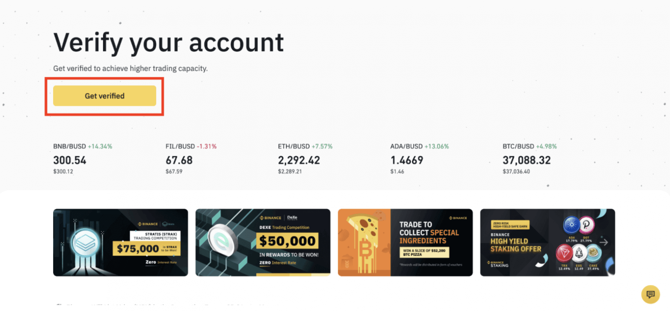Open the support chat bubble icon
670x311 pixels.
tap(650, 294)
